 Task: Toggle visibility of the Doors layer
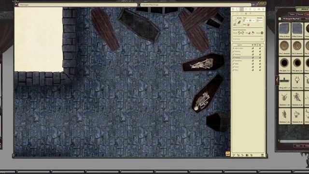click(x=253, y=67)
